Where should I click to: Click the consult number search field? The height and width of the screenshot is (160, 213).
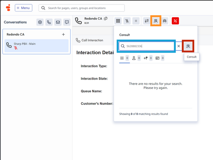(146, 46)
